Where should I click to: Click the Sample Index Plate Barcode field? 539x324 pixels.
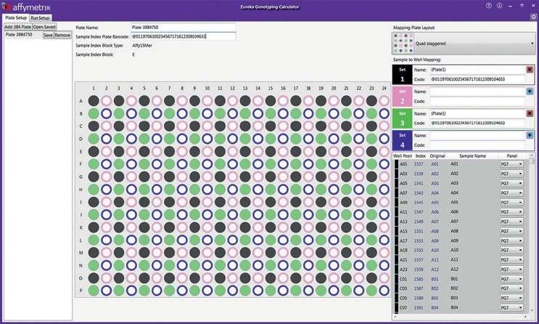pyautogui.click(x=184, y=36)
